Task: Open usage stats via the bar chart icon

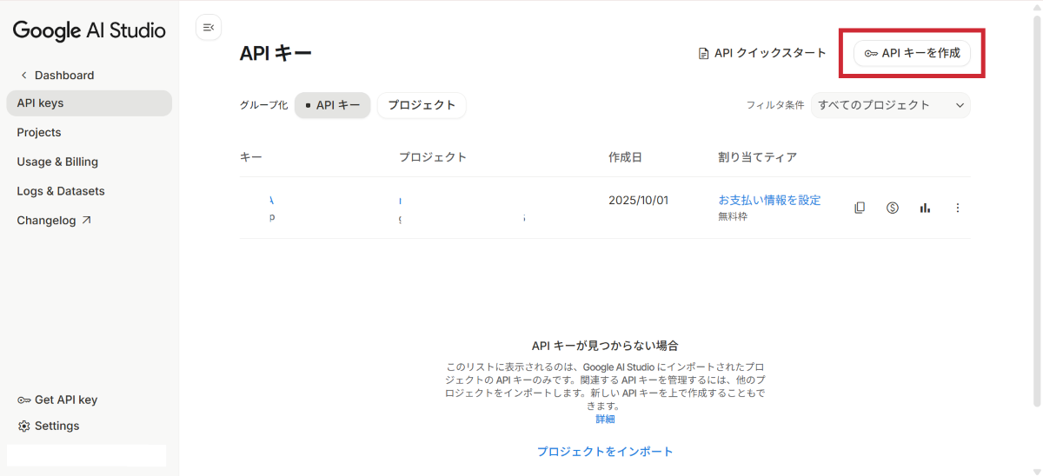Action: click(x=925, y=208)
